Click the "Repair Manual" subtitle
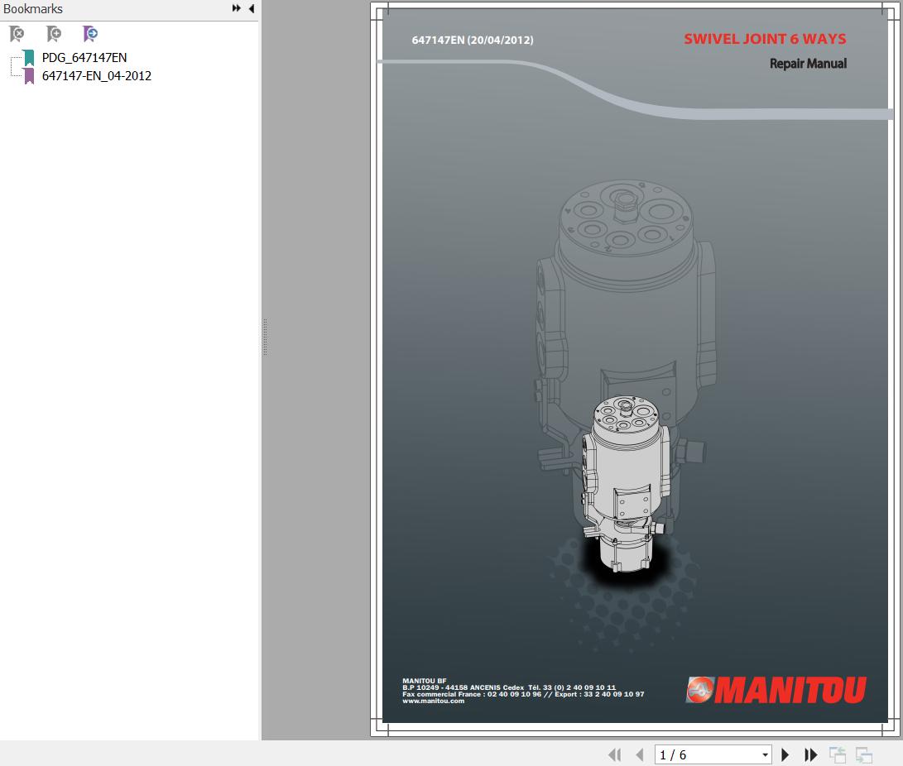The width and height of the screenshot is (903, 766). click(x=808, y=64)
